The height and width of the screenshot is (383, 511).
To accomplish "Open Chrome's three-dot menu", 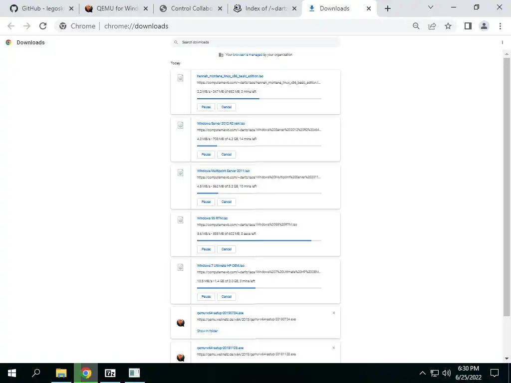I will click(500, 26).
